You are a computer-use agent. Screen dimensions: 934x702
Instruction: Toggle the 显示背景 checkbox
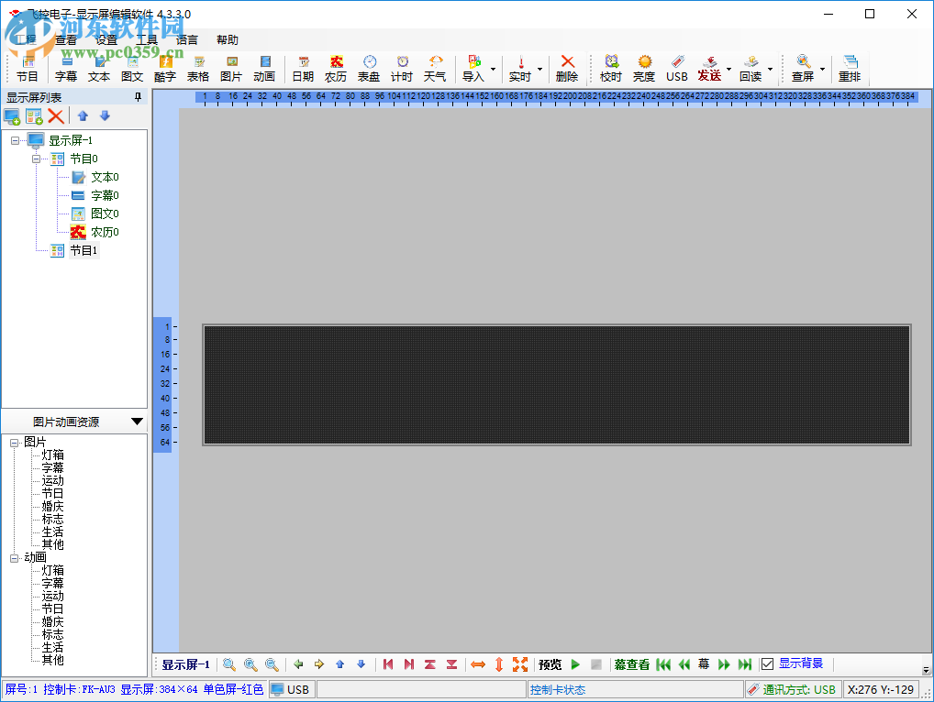[768, 664]
